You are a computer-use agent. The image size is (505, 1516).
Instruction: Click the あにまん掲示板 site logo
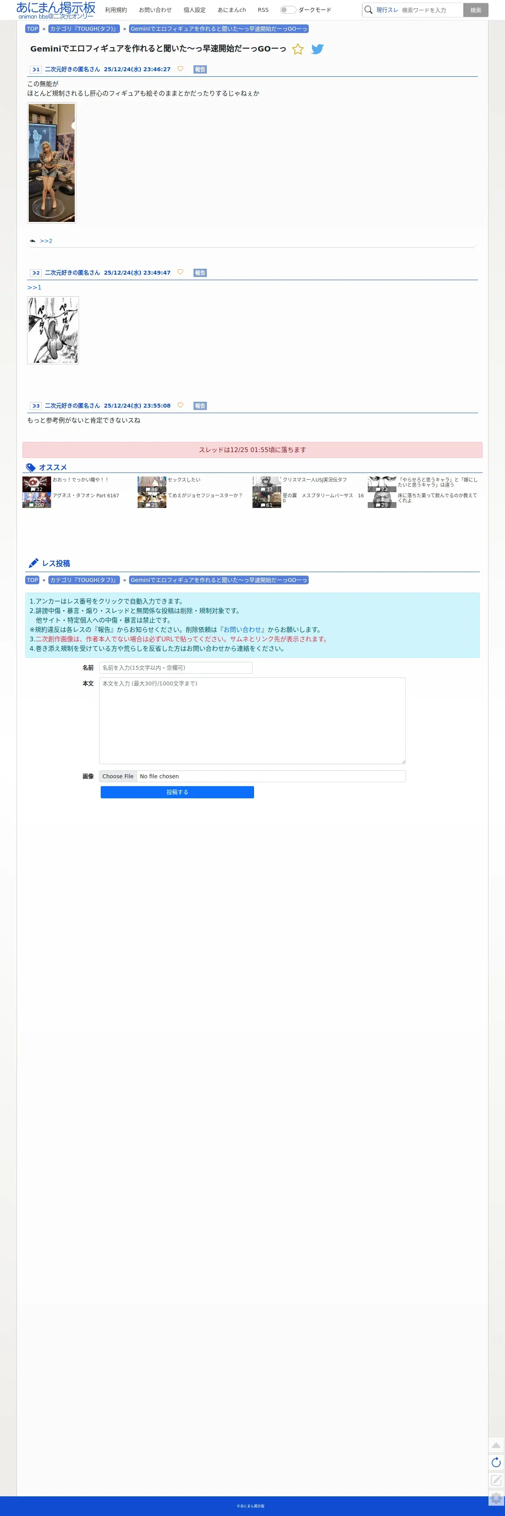pyautogui.click(x=55, y=10)
